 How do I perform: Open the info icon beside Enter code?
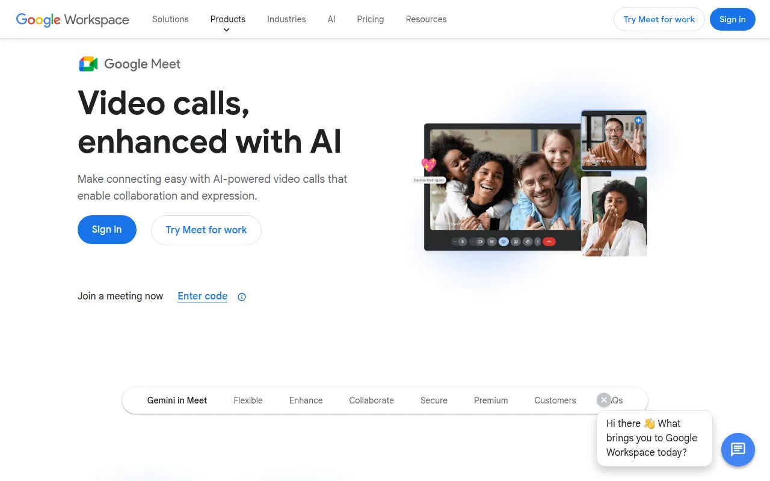click(x=242, y=296)
